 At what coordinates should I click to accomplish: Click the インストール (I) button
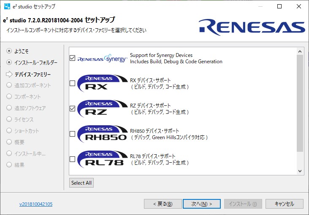click(243, 204)
